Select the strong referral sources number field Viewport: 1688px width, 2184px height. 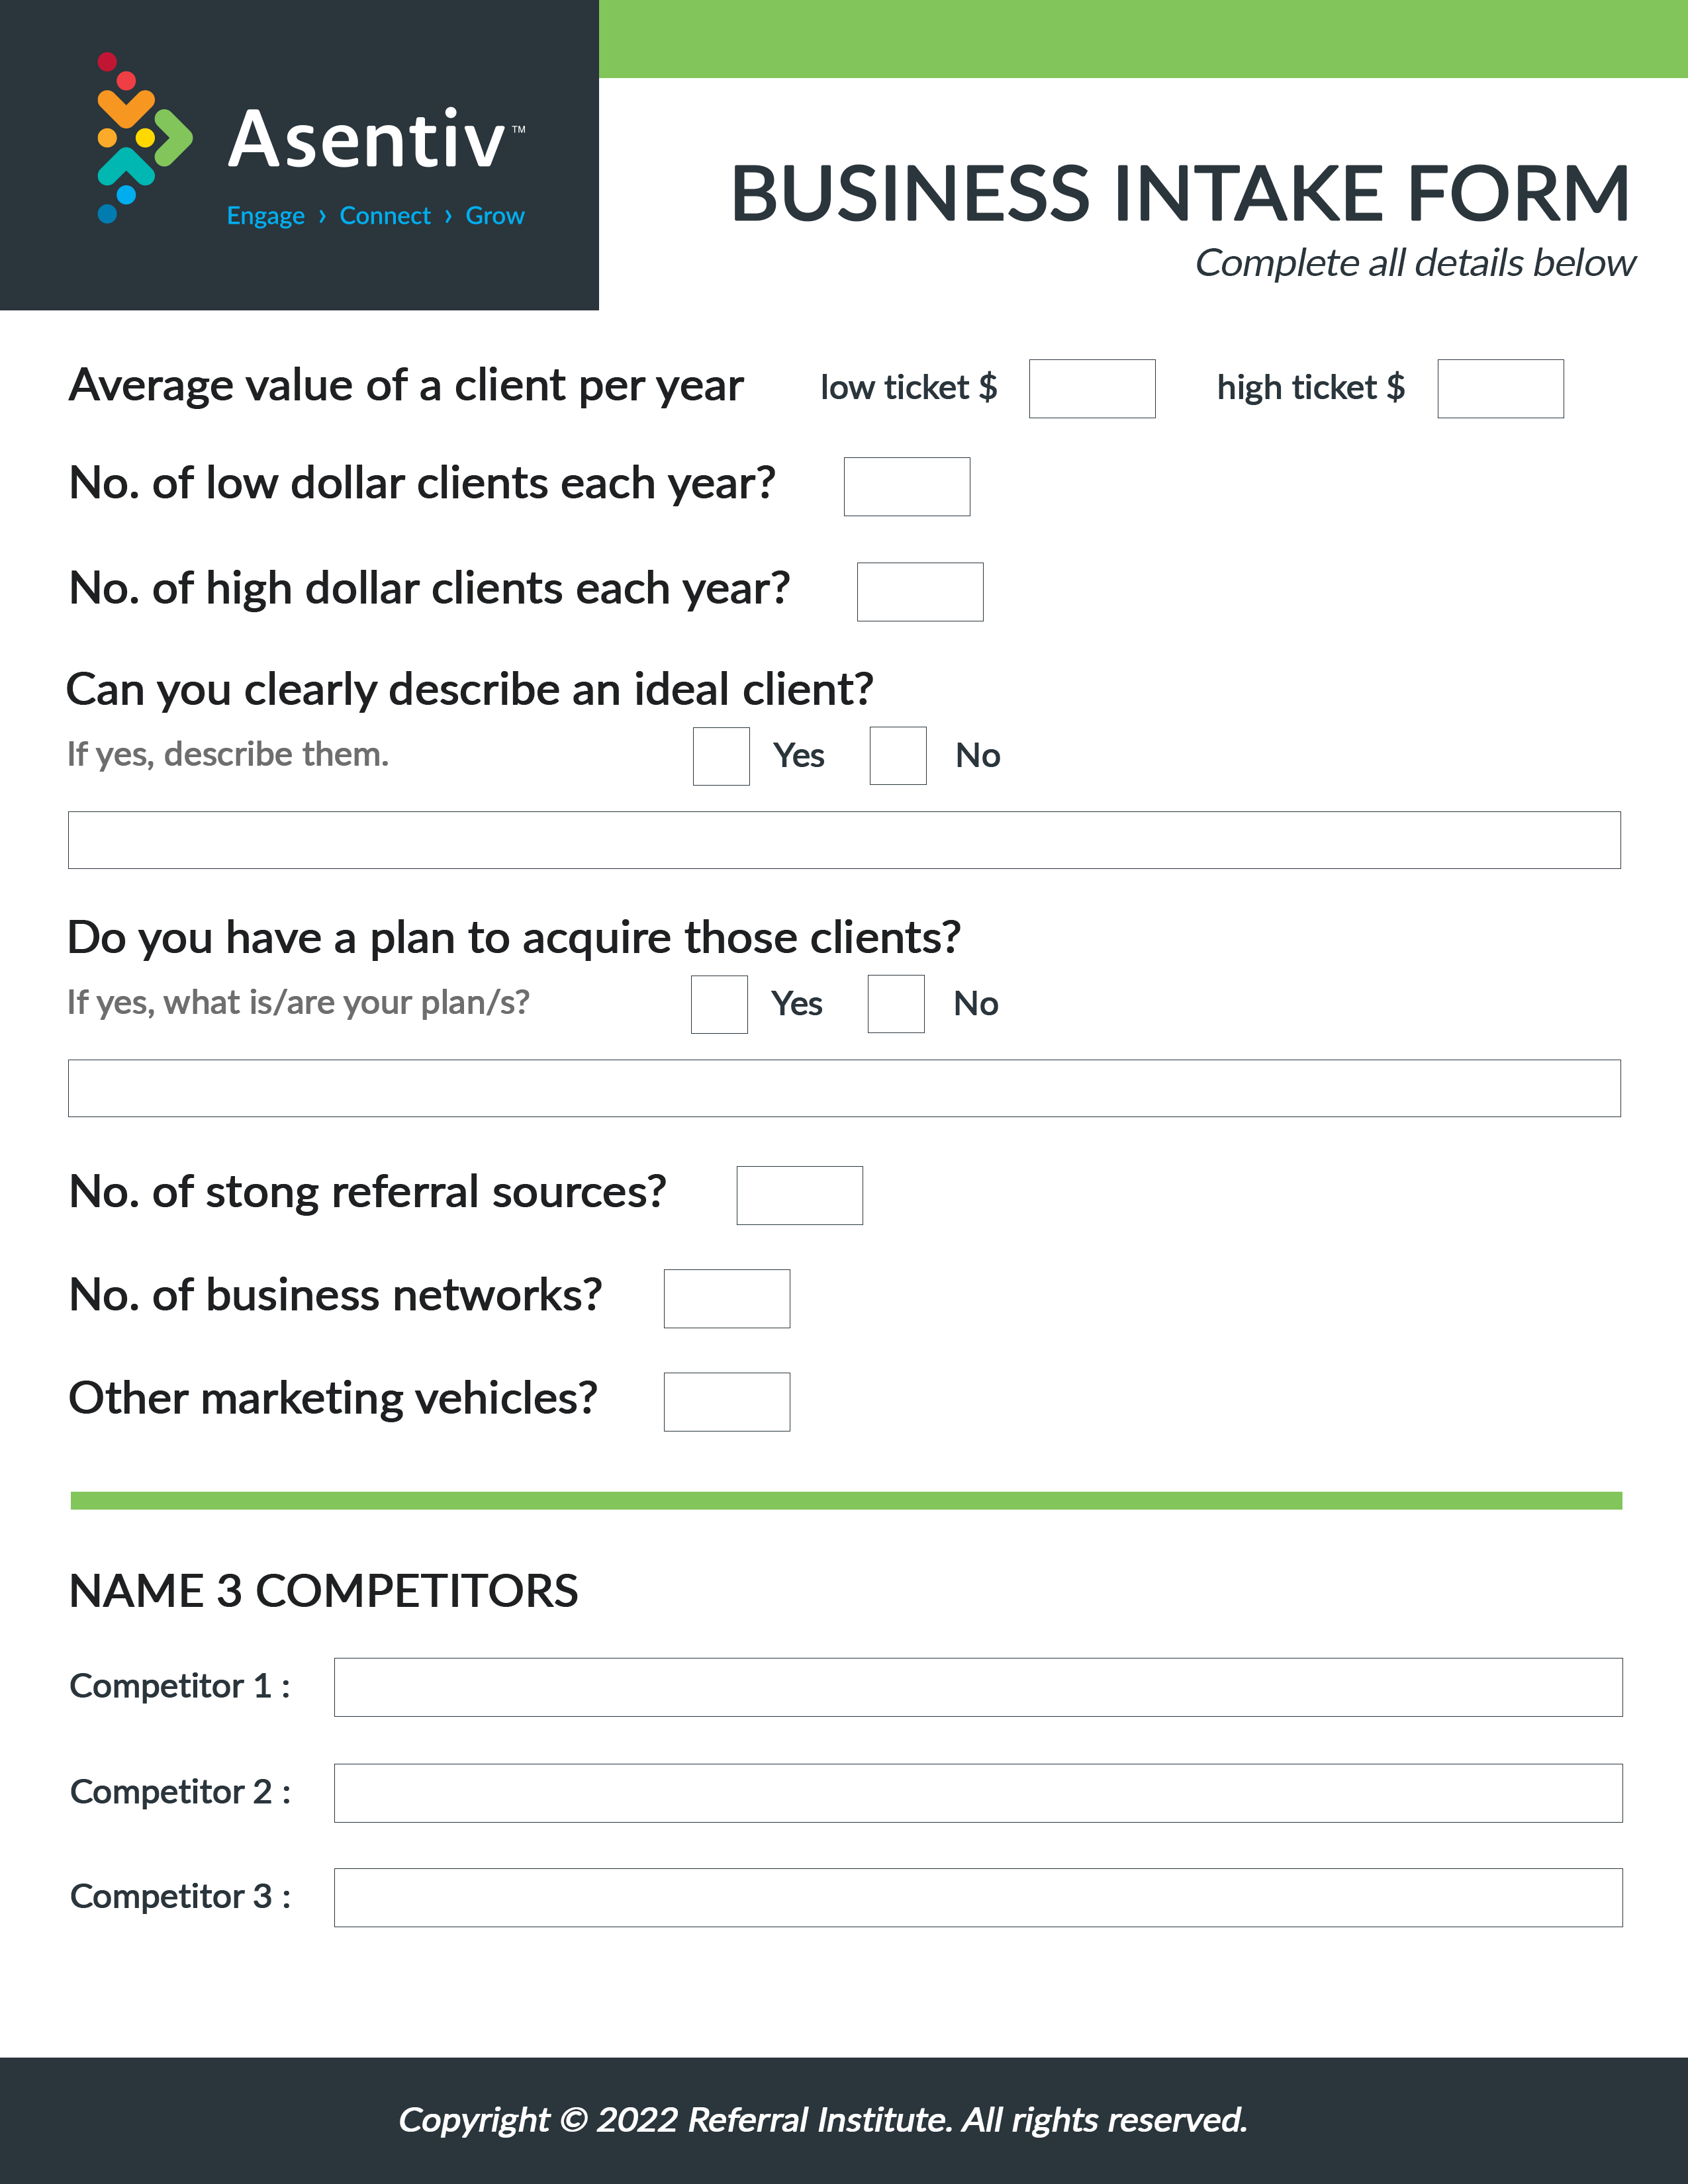coord(800,1195)
